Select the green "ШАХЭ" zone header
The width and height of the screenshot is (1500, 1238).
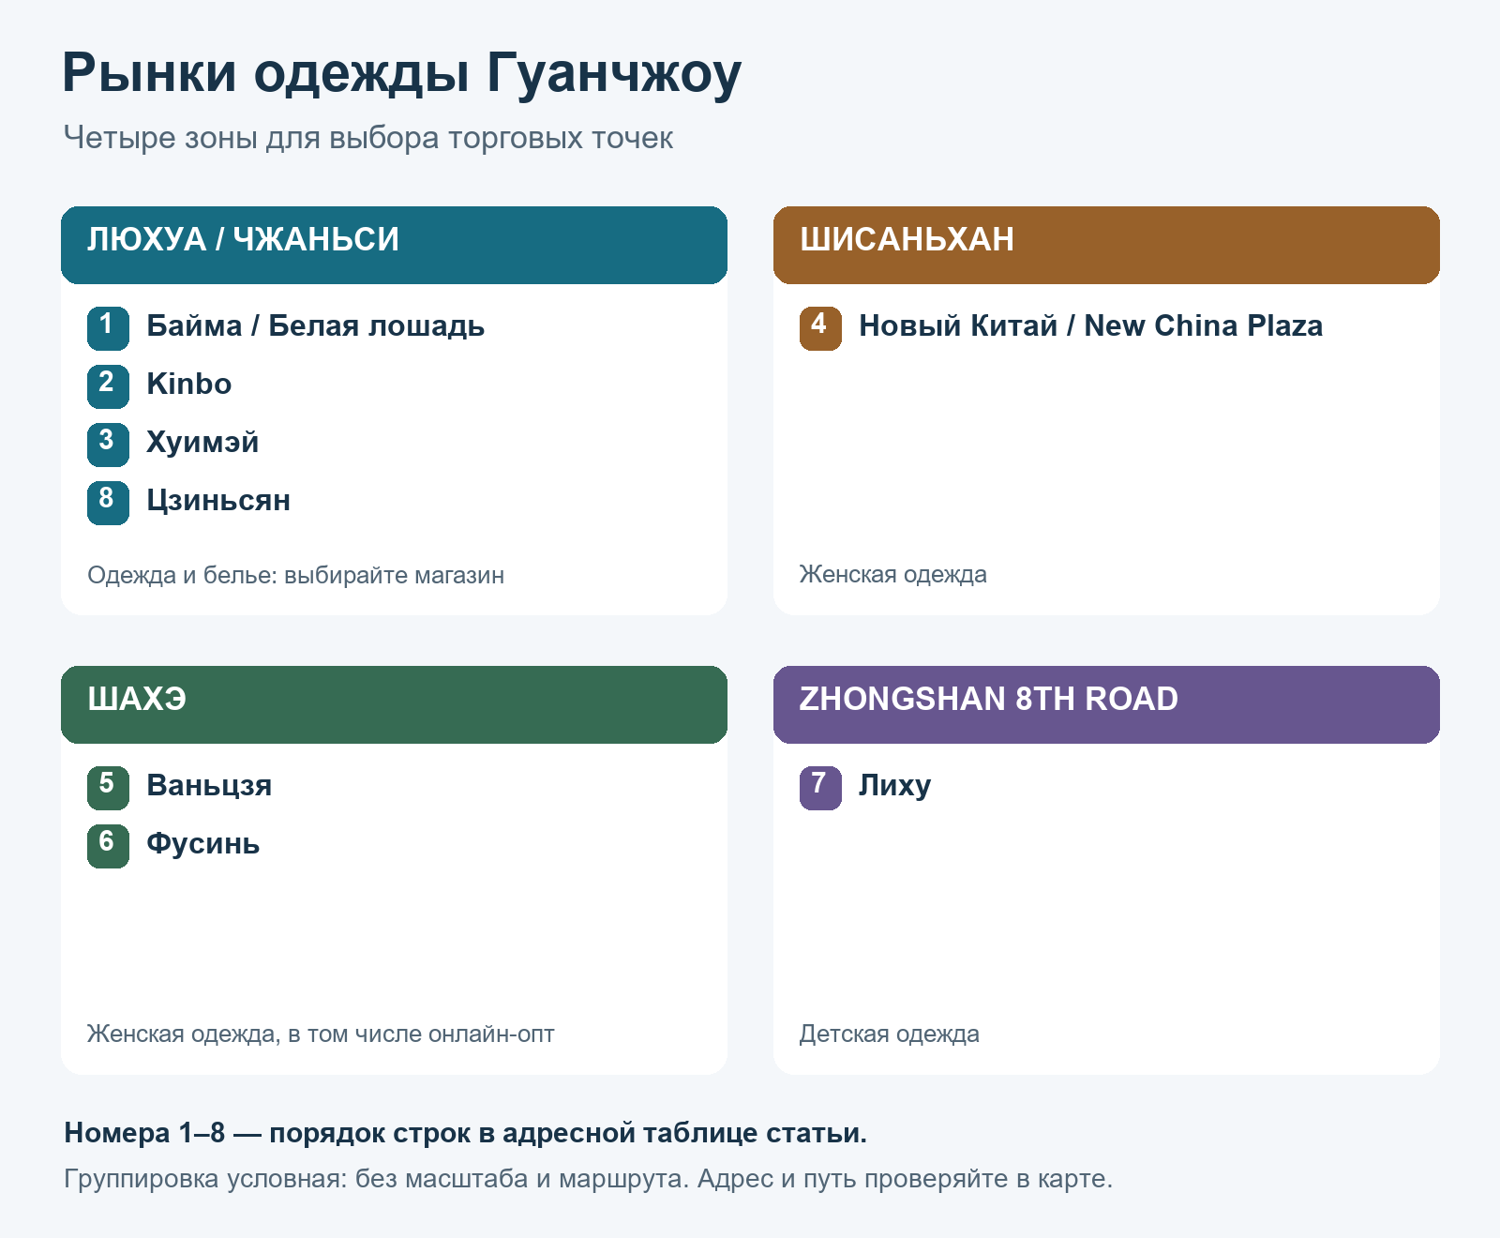tap(394, 704)
